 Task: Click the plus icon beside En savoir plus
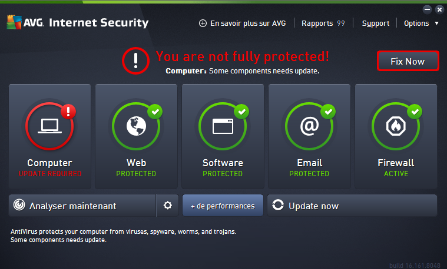pos(203,23)
